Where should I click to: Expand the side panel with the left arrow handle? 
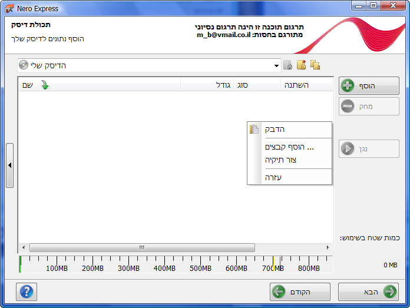tap(9, 165)
